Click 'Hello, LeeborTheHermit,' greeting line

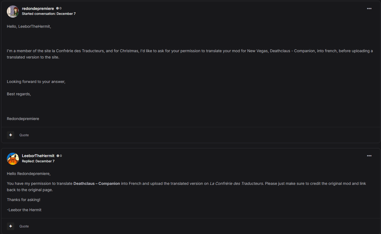[29, 26]
